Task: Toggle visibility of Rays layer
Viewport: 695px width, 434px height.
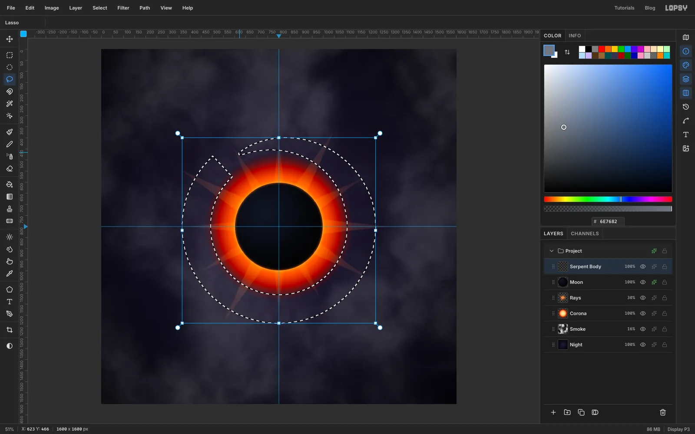Action: (x=643, y=298)
